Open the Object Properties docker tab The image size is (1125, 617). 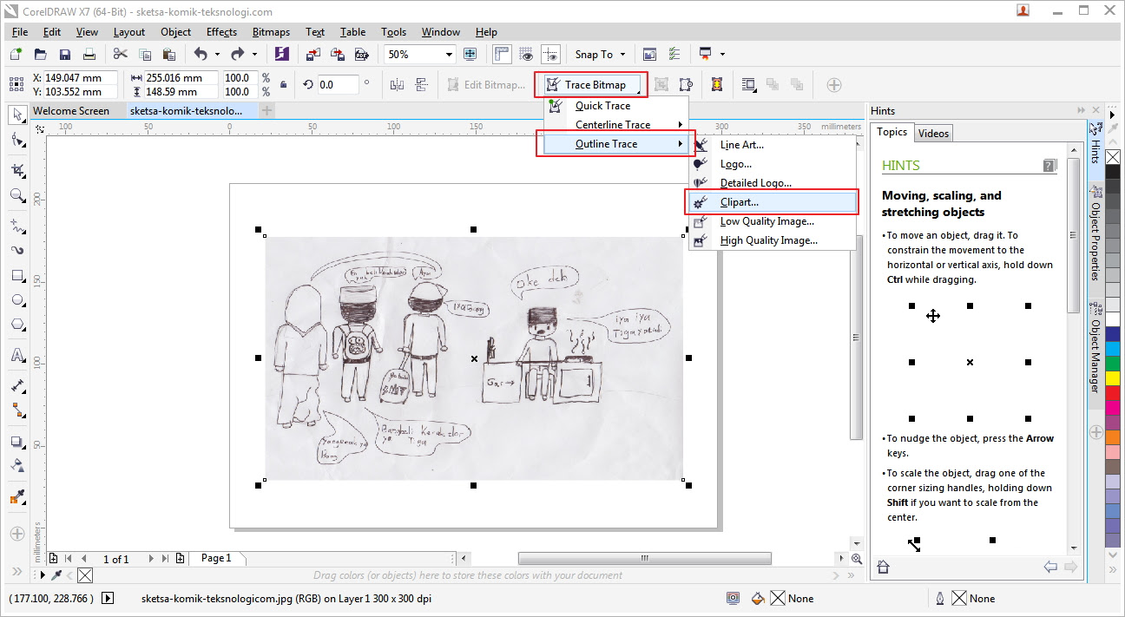coord(1095,232)
